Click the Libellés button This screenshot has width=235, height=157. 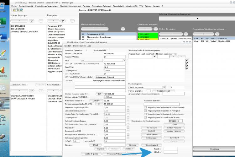tap(174, 124)
